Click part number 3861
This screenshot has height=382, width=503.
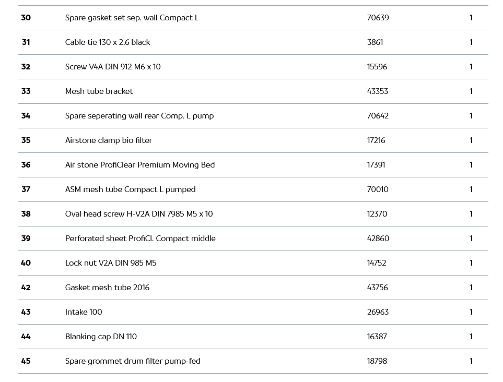(x=375, y=42)
